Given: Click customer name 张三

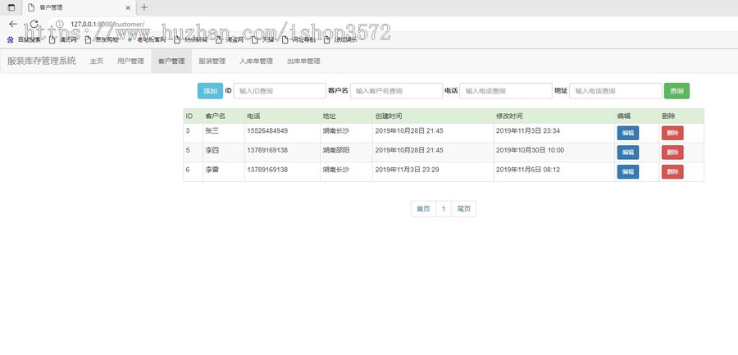Looking at the screenshot, I should tap(212, 131).
